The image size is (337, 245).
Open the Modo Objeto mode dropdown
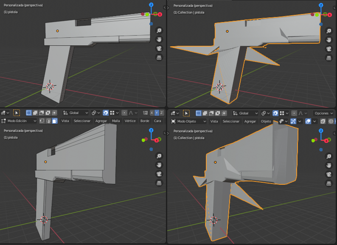188,121
